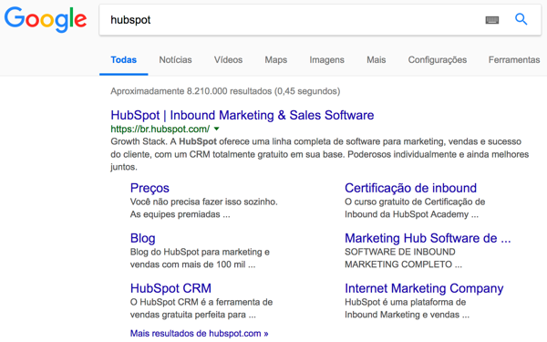Open the Vídeos tab
The height and width of the screenshot is (342, 547).
pos(228,59)
